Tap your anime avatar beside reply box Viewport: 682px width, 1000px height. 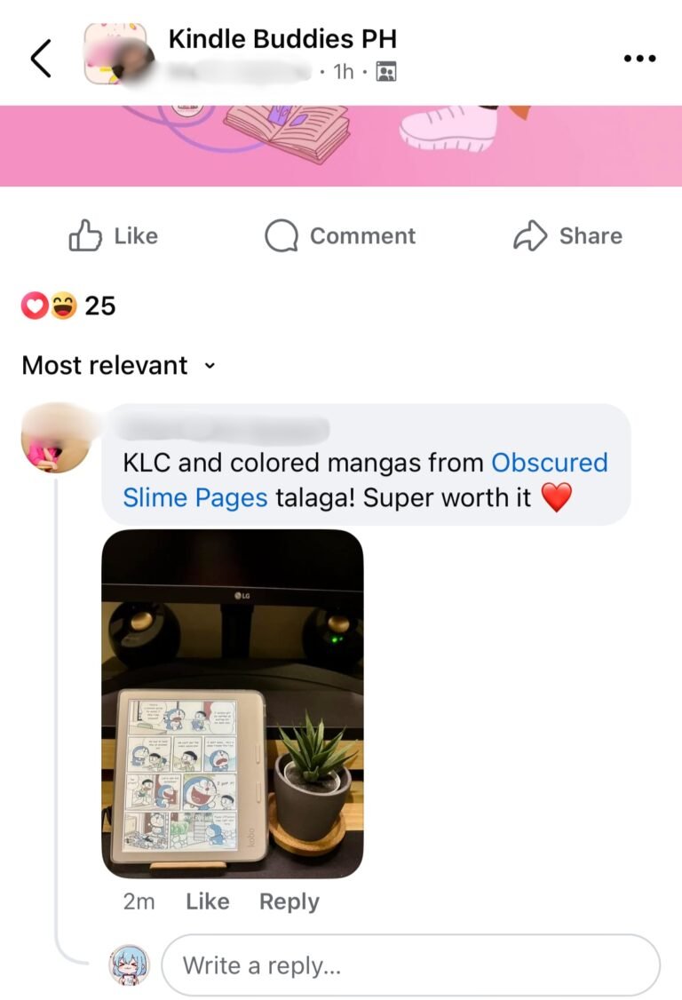[131, 965]
